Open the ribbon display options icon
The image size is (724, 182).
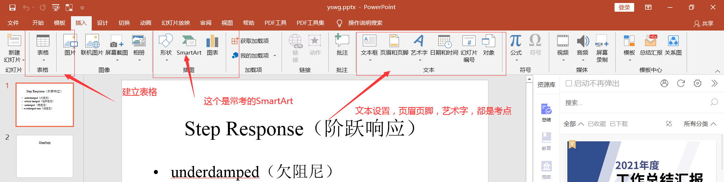coord(648,8)
